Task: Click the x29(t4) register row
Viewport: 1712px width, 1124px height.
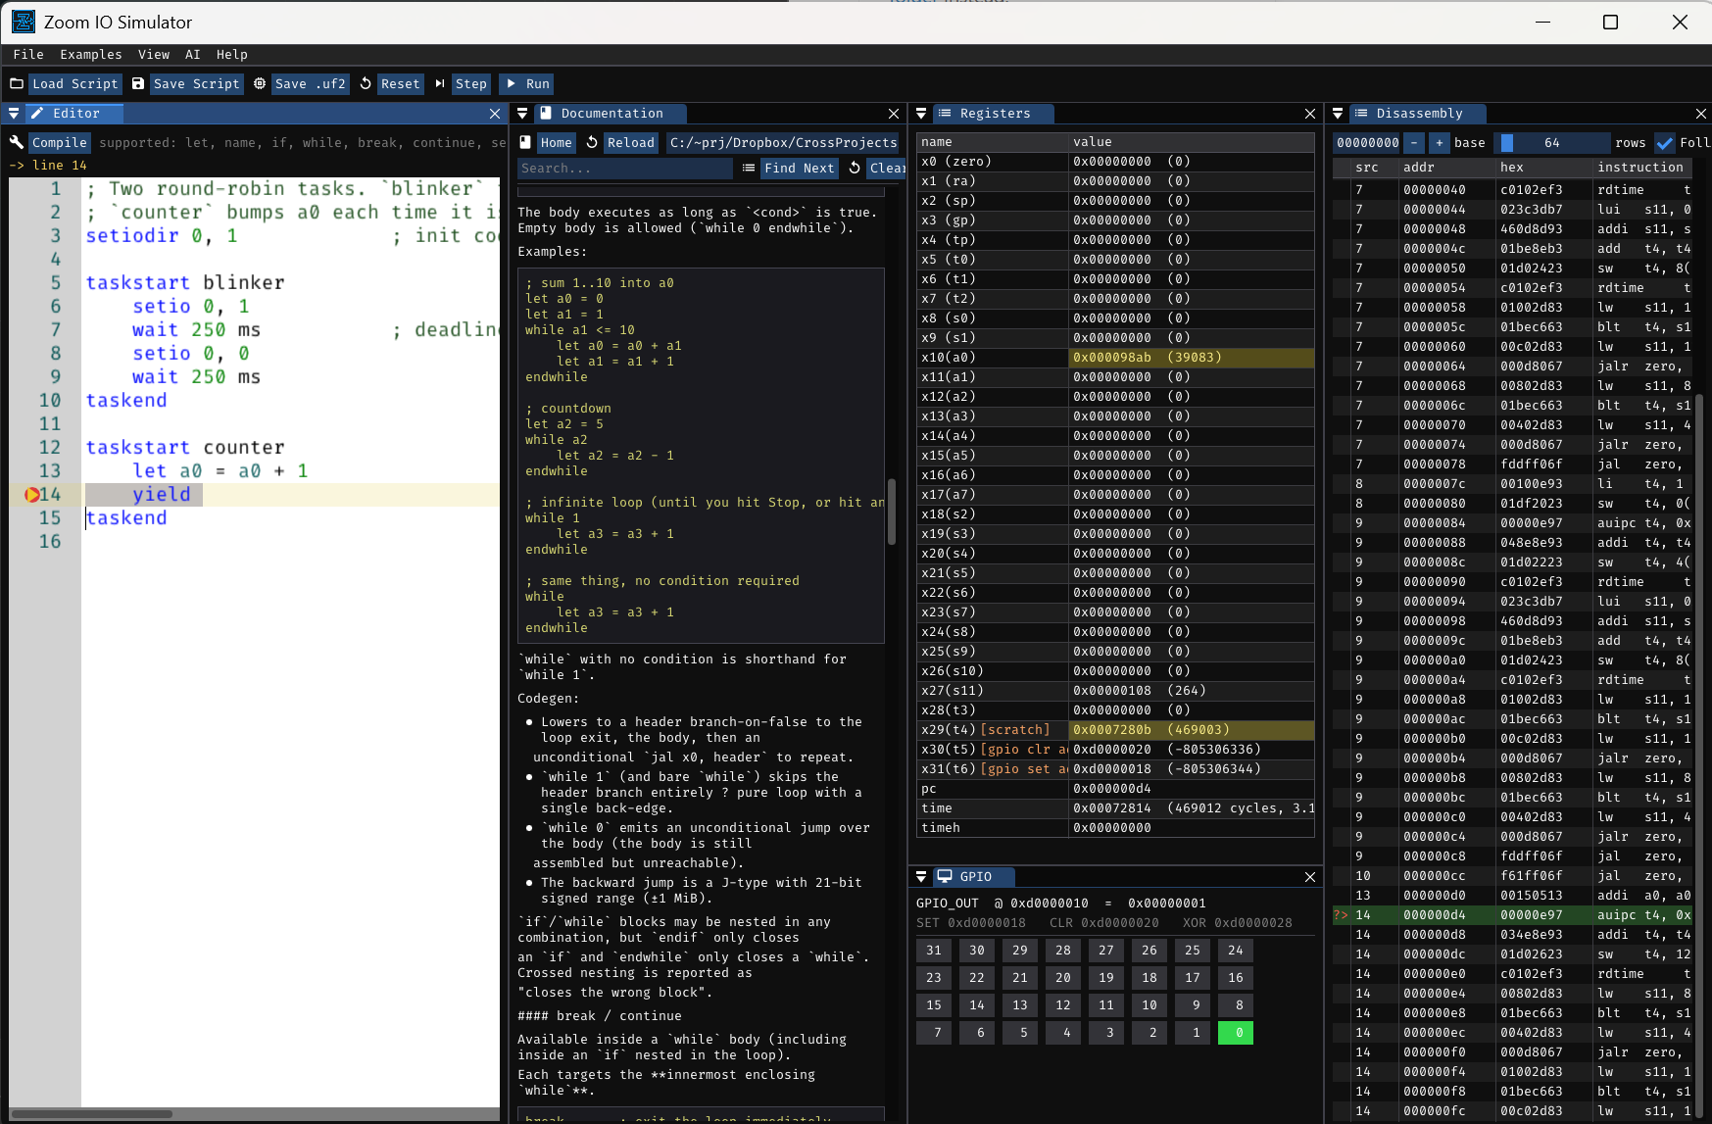Action: 1115,730
